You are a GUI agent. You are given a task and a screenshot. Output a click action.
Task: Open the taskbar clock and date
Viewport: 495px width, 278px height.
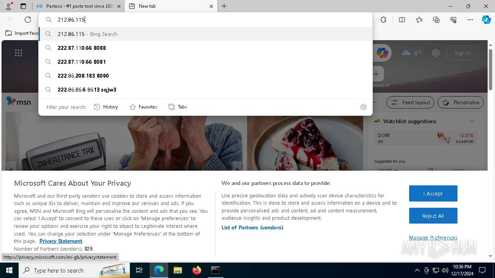coord(462,270)
